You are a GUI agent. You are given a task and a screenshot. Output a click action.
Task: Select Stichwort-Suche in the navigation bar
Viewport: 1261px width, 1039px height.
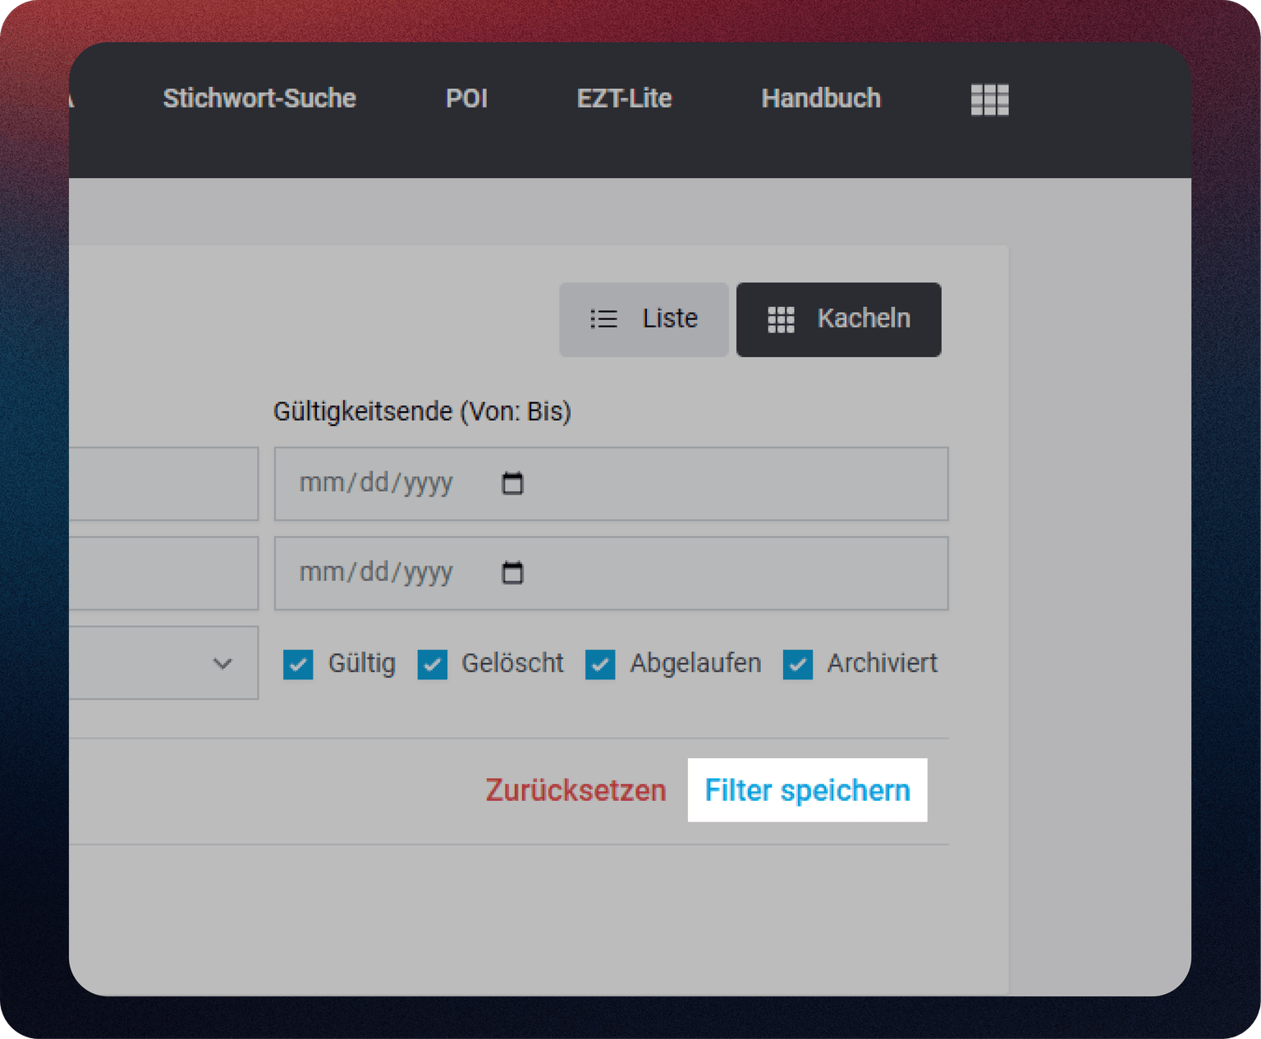(259, 98)
